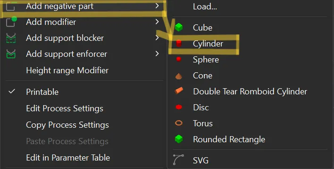Click the Add support blocker icon
334x169 pixels.
click(11, 38)
